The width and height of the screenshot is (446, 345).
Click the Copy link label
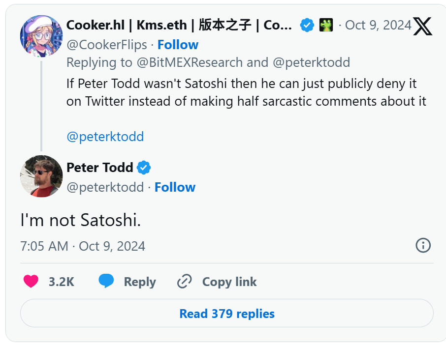coord(229,282)
